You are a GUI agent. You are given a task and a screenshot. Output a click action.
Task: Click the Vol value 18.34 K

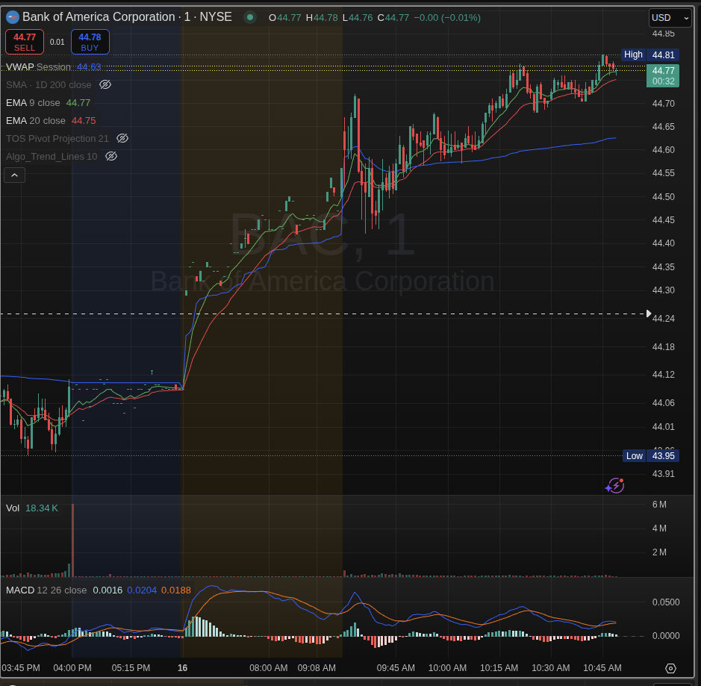click(x=42, y=508)
